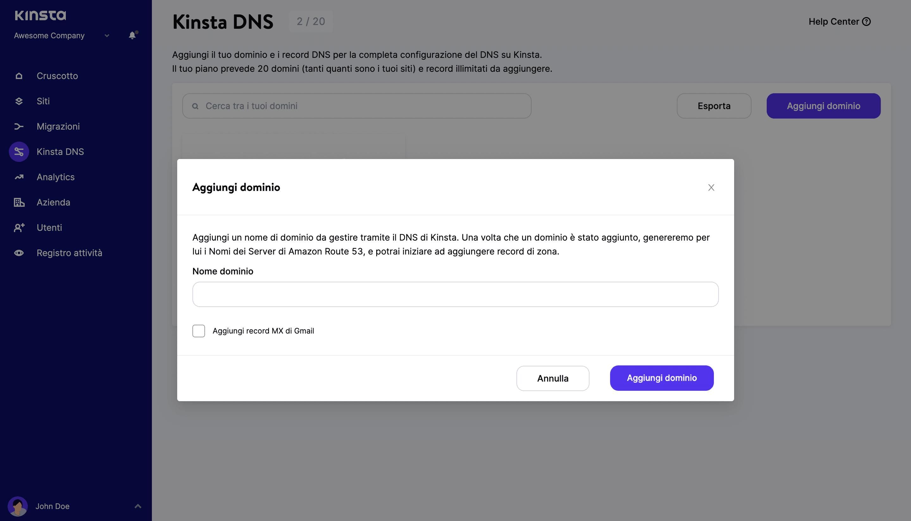This screenshot has width=911, height=521.
Task: Click the Migrazioni sidebar icon
Action: [x=19, y=126]
